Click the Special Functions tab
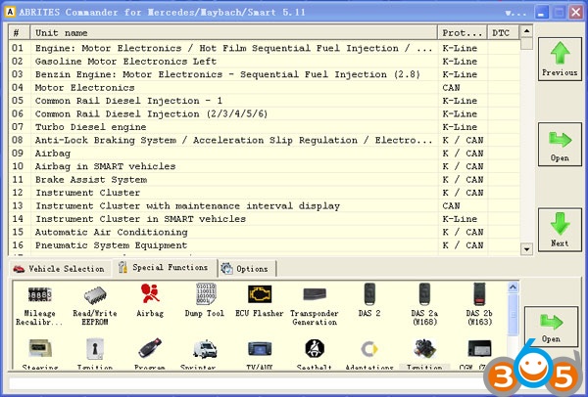 coord(163,268)
